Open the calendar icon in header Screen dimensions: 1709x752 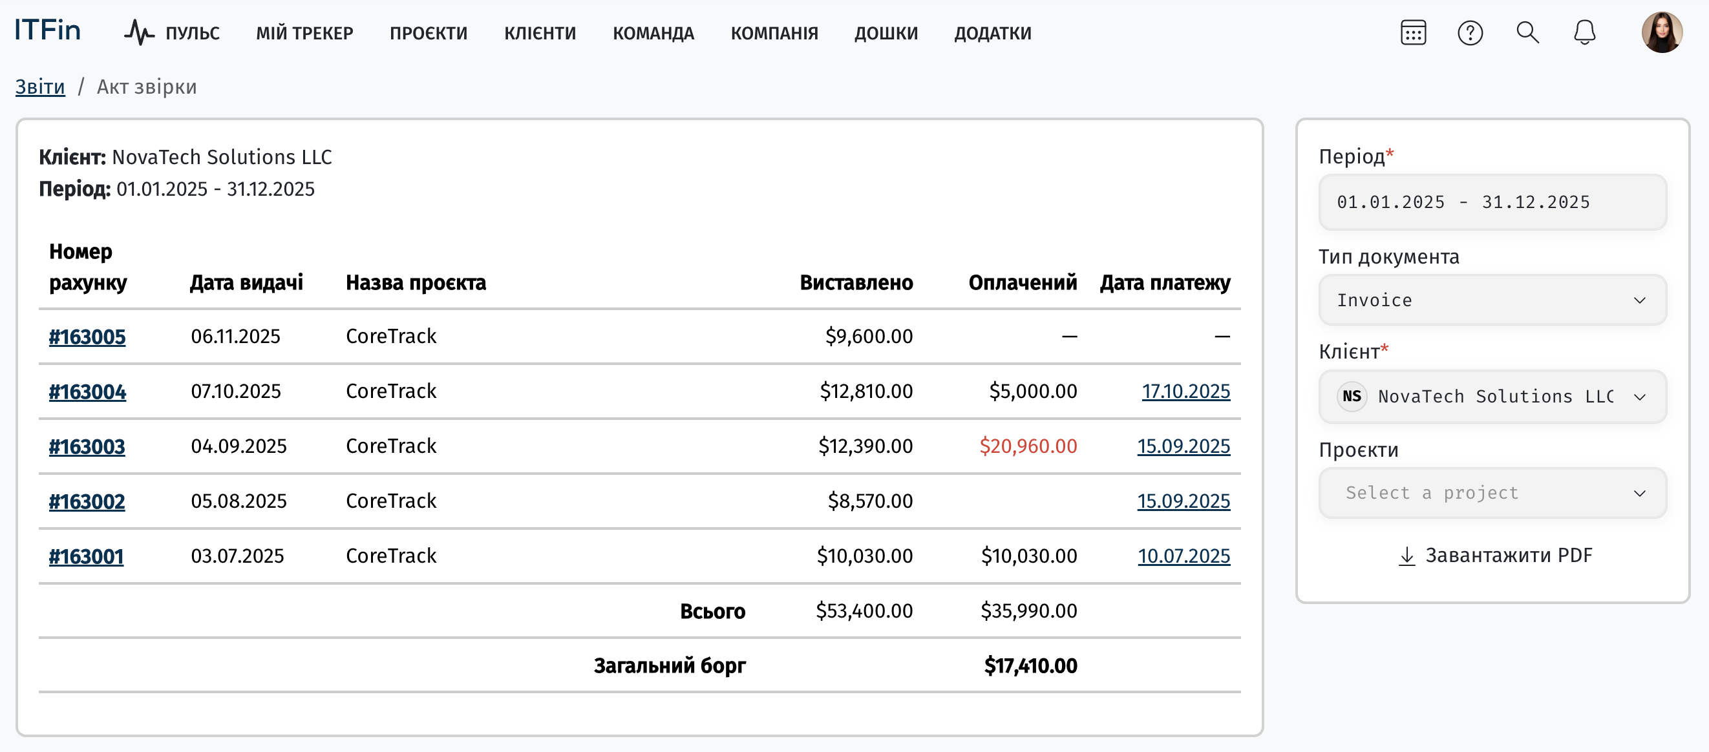(x=1412, y=32)
